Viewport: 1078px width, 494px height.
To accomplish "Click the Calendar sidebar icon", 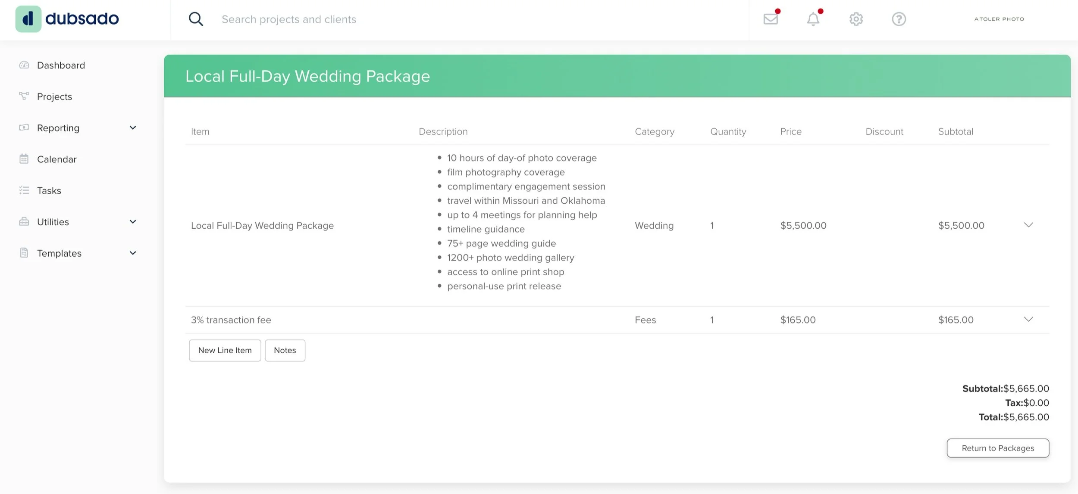I will (24, 159).
